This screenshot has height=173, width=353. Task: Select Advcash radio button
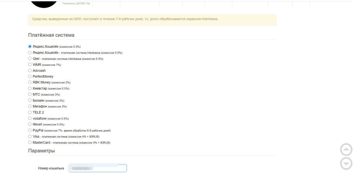[30, 70]
